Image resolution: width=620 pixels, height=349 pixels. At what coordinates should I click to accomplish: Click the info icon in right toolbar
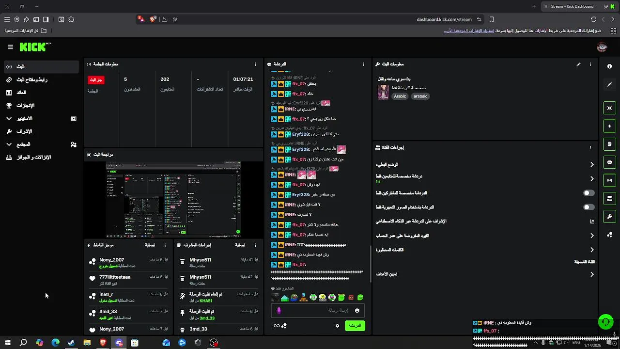click(x=609, y=66)
